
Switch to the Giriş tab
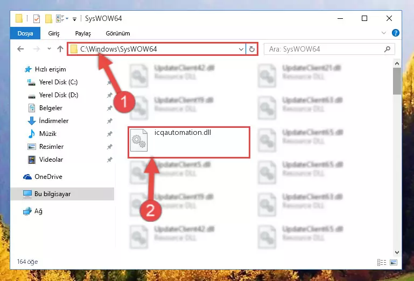54,33
